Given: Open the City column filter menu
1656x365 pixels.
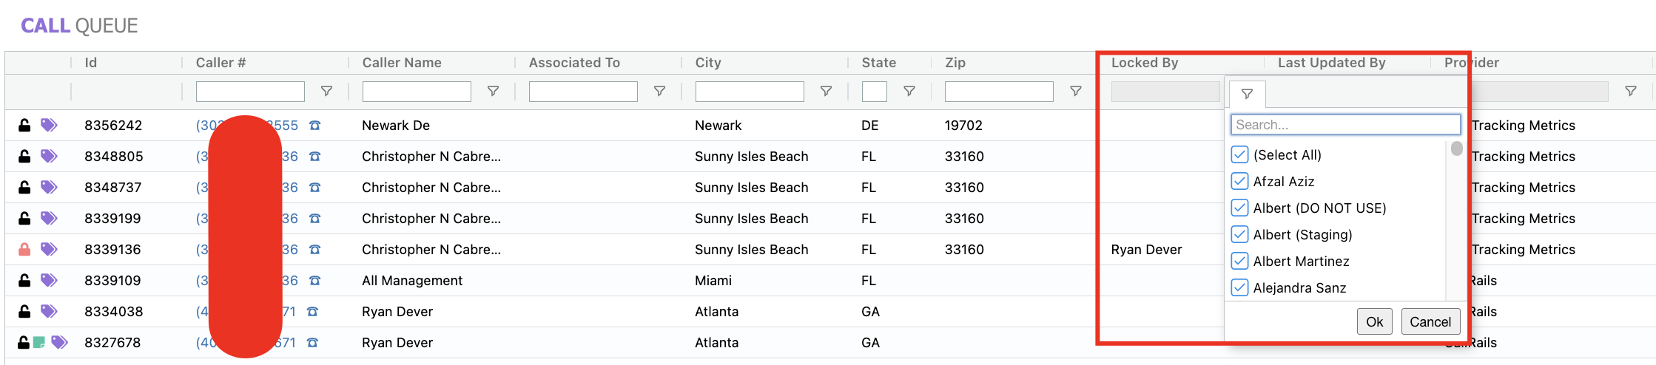Looking at the screenshot, I should [826, 92].
